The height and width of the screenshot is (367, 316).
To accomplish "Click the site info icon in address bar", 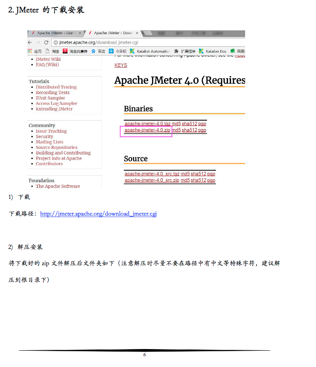I will [x=56, y=42].
